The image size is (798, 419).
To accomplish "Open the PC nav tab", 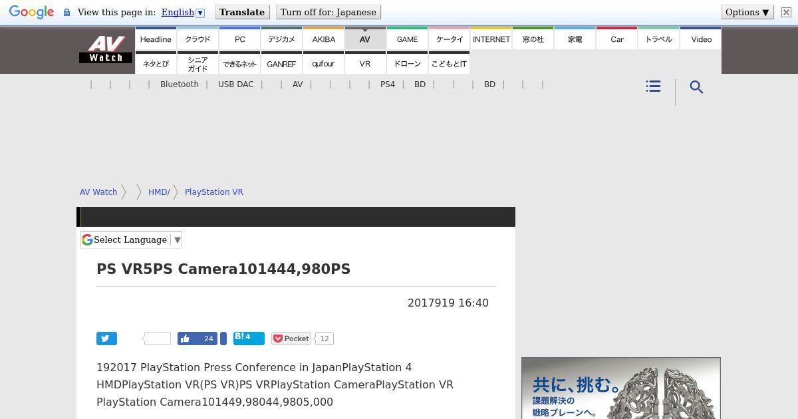I will [240, 39].
